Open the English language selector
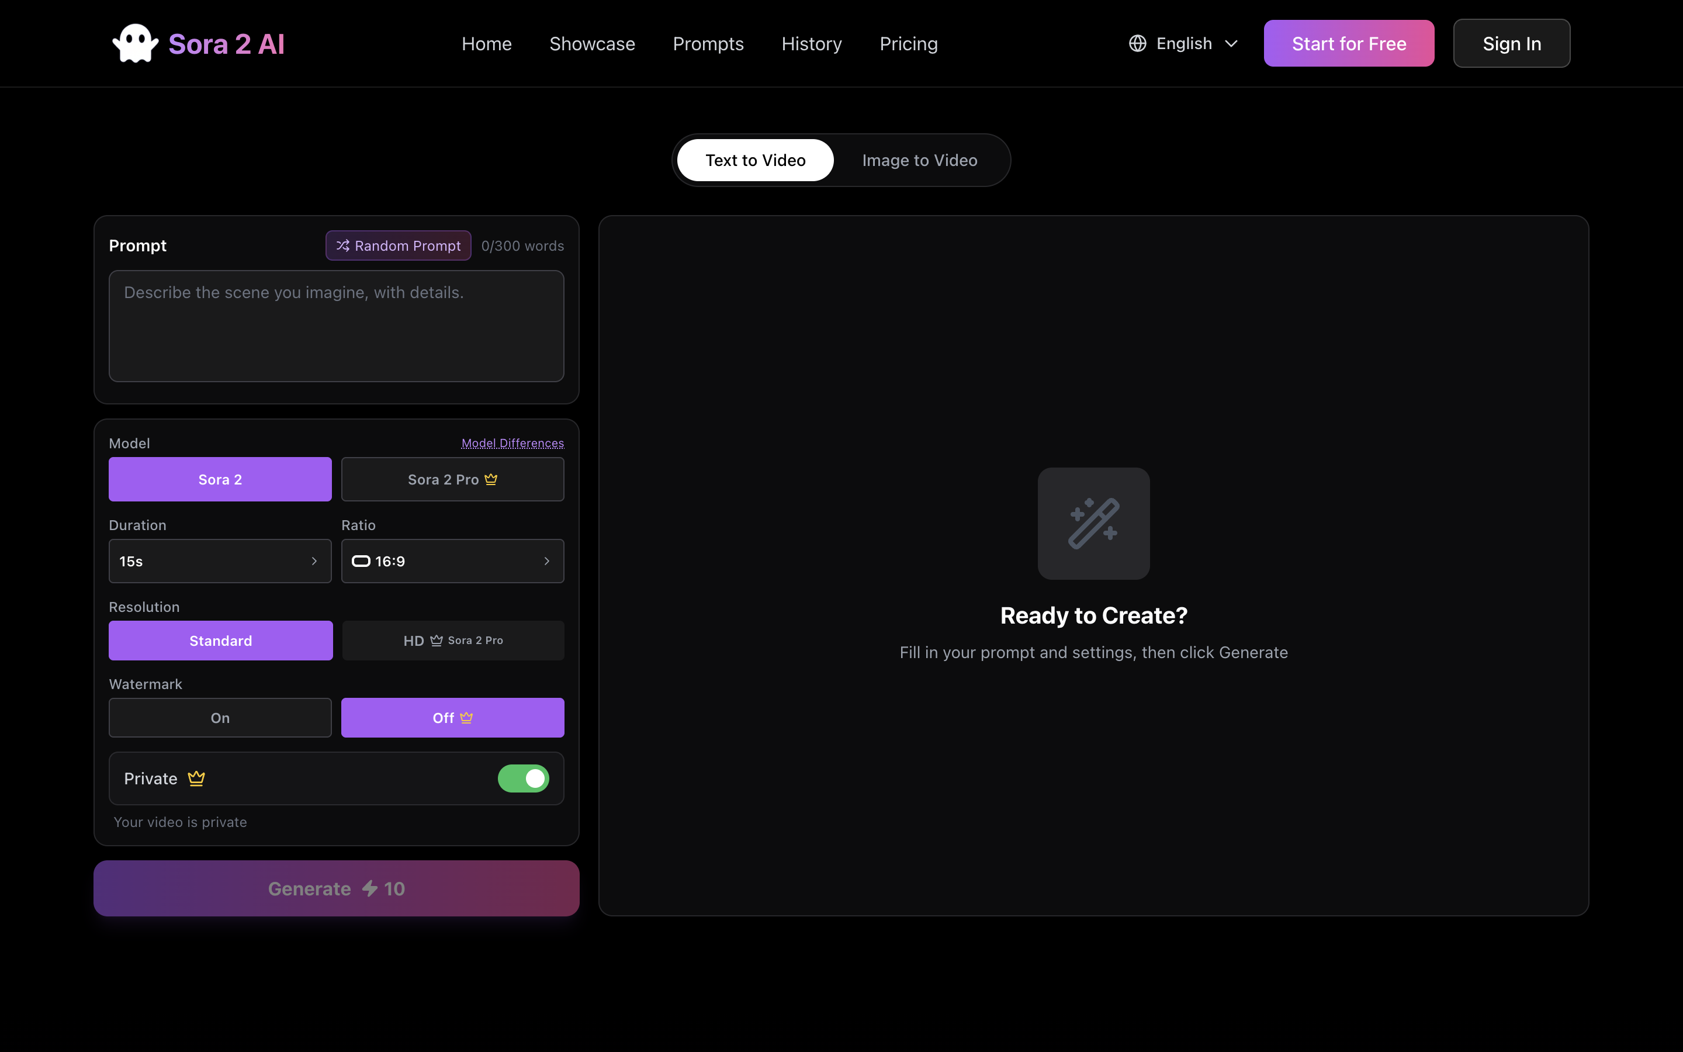This screenshot has width=1683, height=1052. click(1184, 44)
